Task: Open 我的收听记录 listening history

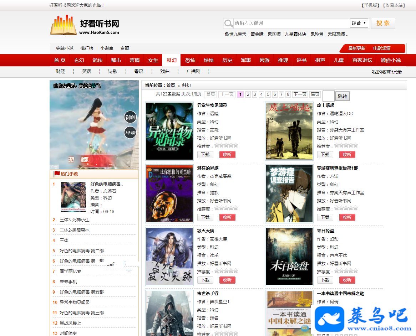Action: tap(387, 72)
